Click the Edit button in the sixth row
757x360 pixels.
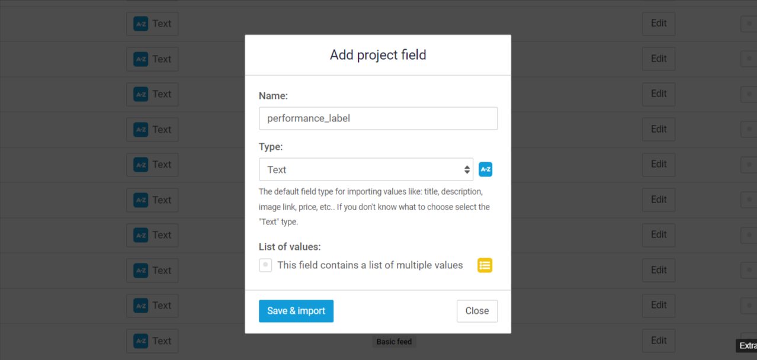tap(659, 200)
